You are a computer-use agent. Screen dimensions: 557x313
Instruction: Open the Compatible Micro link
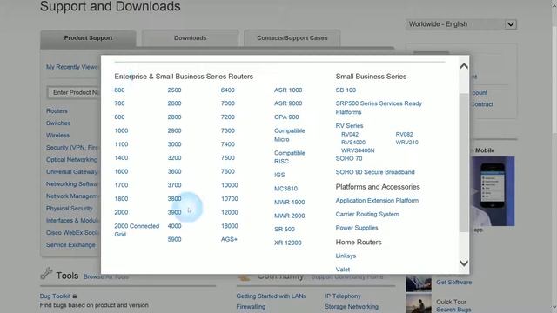[290, 135]
